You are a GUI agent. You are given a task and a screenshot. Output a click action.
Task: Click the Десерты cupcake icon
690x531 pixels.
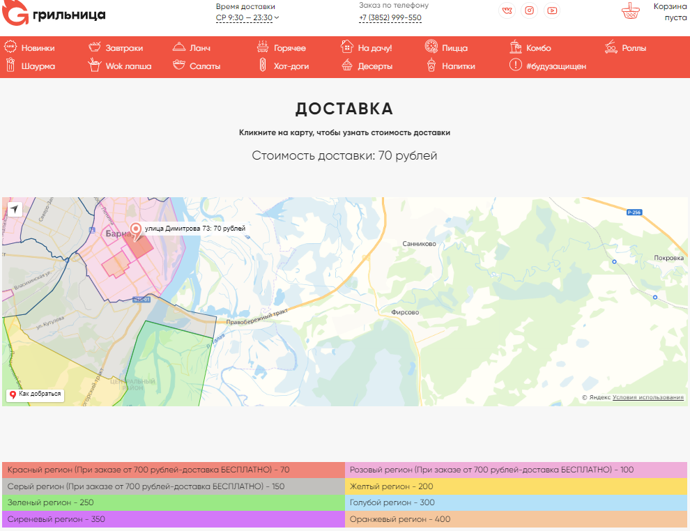pos(347,65)
